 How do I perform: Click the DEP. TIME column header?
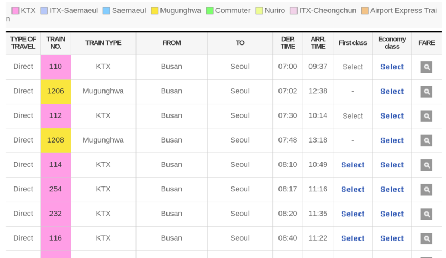coord(288,43)
